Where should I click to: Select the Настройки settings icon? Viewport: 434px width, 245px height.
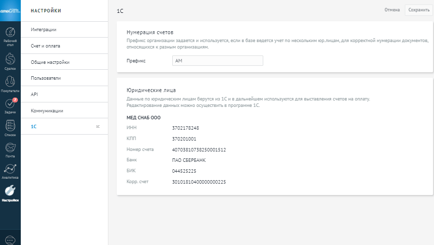pyautogui.click(x=10, y=193)
